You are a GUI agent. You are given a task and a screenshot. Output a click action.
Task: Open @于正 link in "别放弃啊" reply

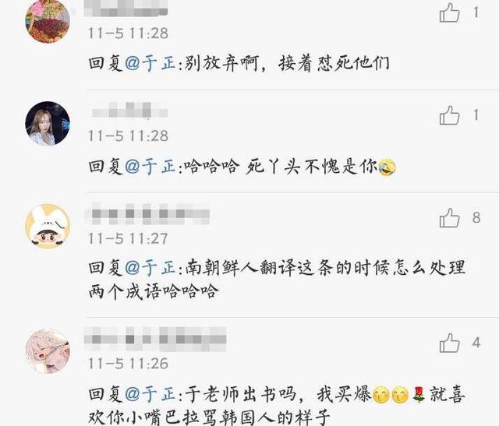pyautogui.click(x=150, y=62)
